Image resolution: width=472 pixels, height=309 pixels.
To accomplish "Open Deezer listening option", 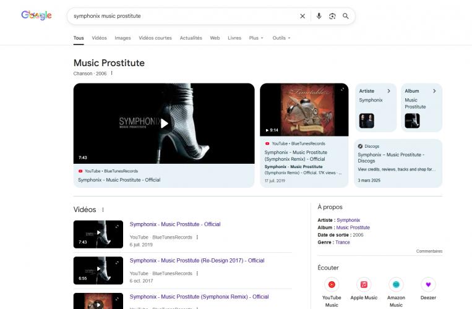I will point(428,285).
